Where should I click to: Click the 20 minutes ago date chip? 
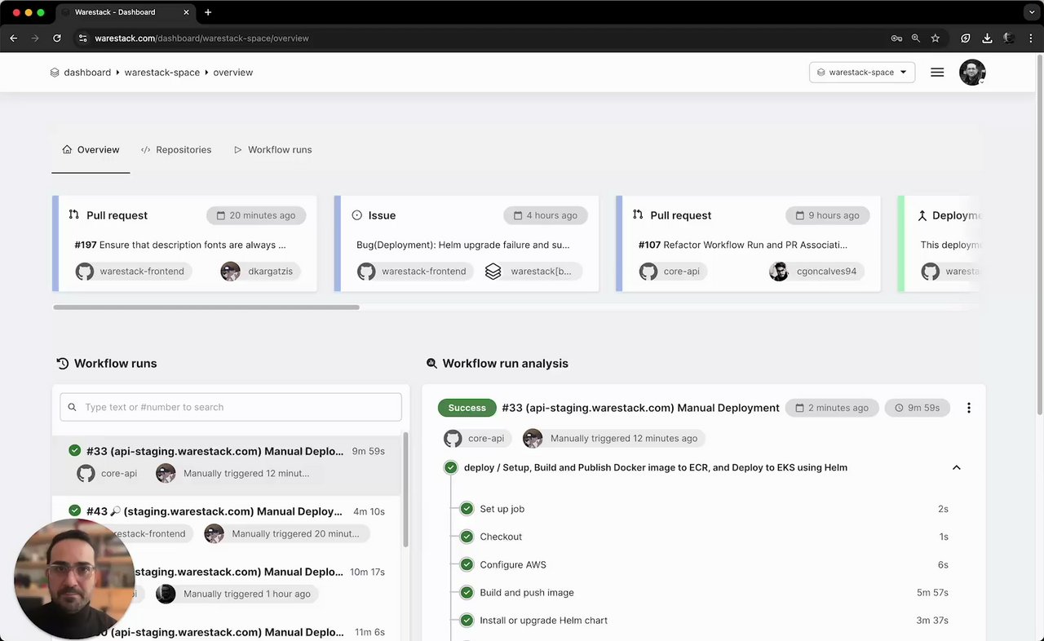[x=256, y=215]
